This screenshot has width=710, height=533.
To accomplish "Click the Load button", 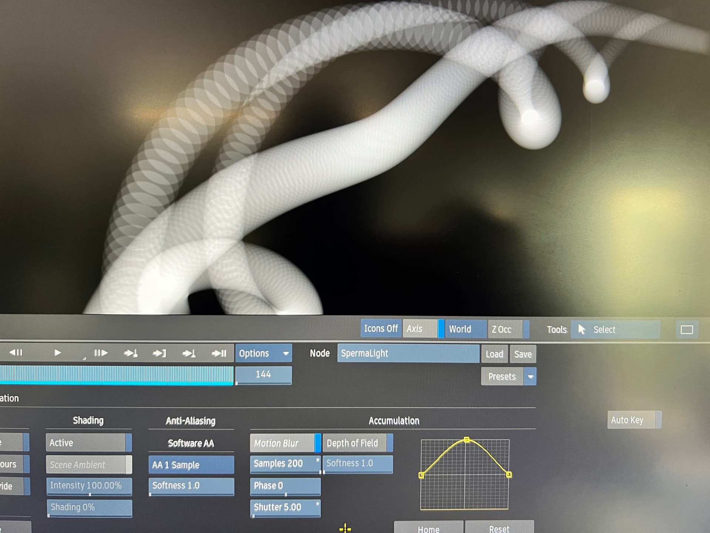I will point(494,354).
